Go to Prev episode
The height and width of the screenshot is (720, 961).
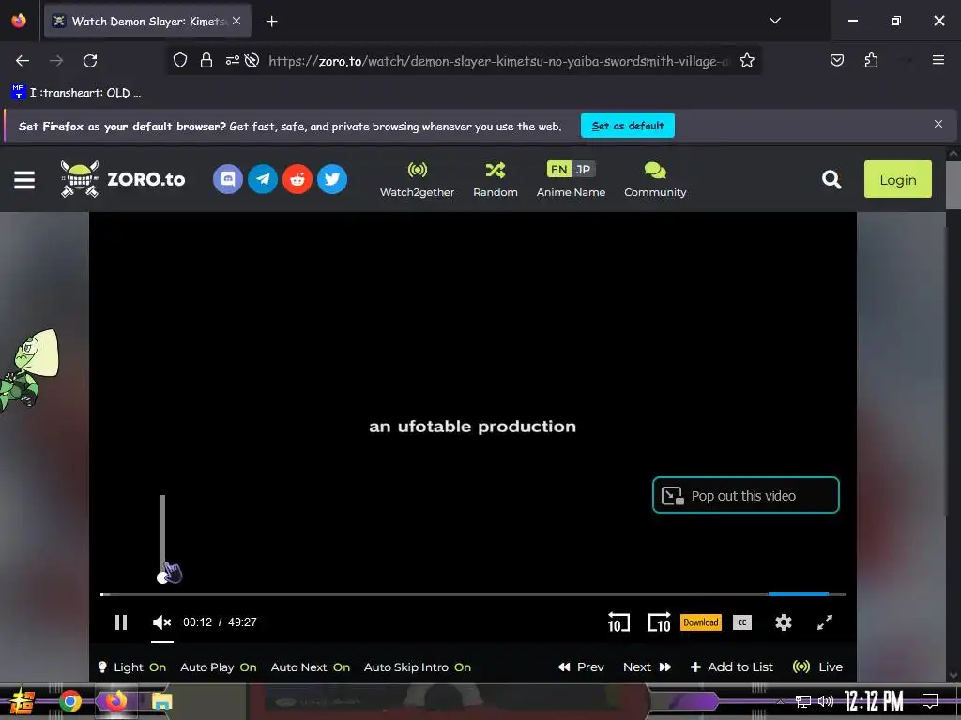pyautogui.click(x=581, y=667)
